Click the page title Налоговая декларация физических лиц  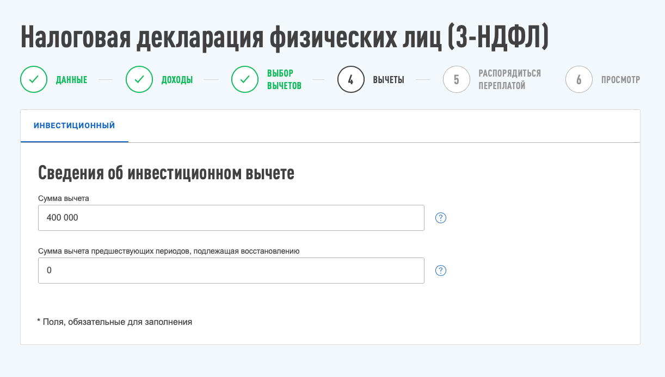(x=285, y=37)
